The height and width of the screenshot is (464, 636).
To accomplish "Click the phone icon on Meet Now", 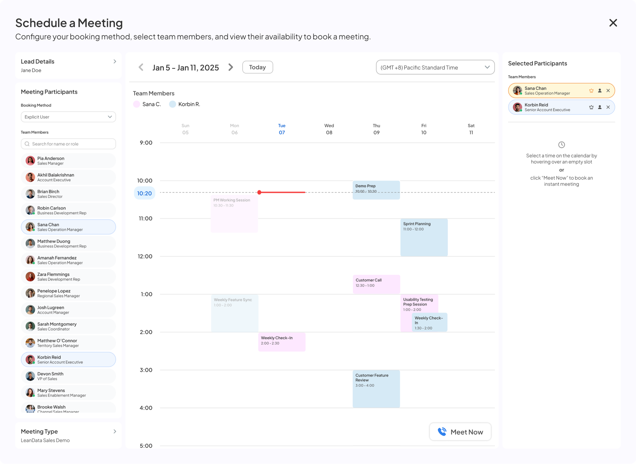I will pyautogui.click(x=442, y=432).
